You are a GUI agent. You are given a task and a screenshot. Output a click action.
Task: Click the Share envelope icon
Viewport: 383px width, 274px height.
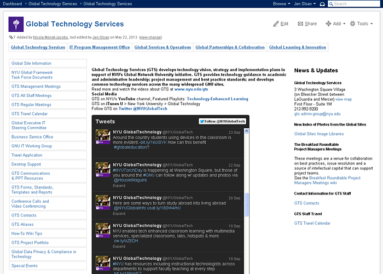point(300,24)
